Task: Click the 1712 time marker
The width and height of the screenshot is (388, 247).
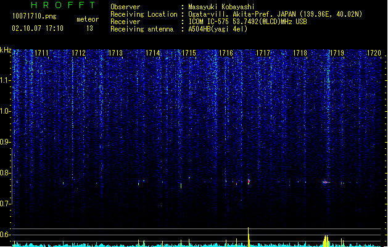Action: pyautogui.click(x=78, y=53)
